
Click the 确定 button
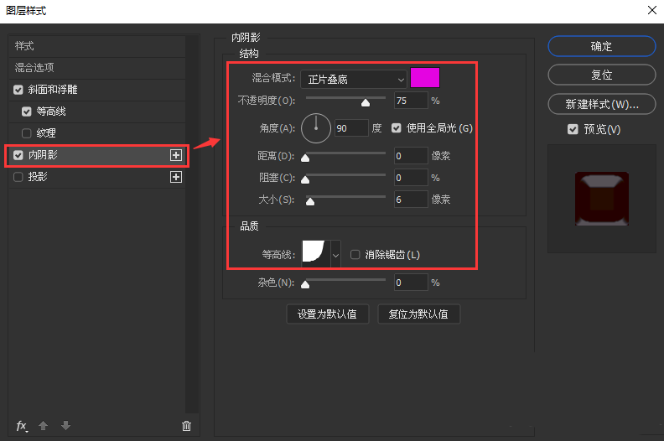[602, 46]
